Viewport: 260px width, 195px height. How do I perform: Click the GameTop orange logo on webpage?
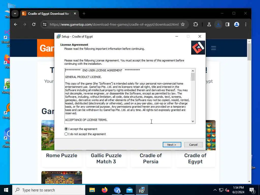46,48
